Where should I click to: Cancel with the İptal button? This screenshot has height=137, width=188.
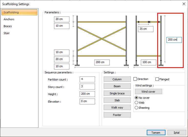177,133
